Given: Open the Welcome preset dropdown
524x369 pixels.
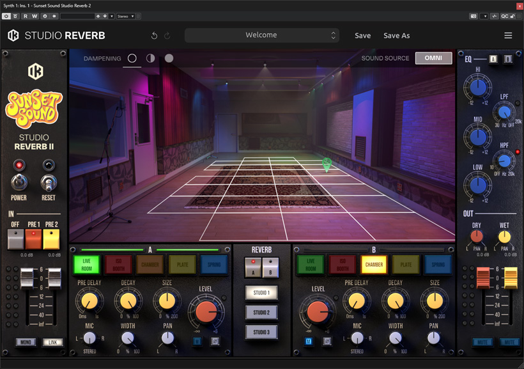Looking at the screenshot, I should coord(261,35).
